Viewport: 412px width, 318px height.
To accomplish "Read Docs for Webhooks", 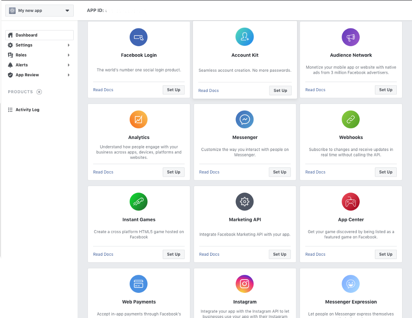I will click(315, 172).
